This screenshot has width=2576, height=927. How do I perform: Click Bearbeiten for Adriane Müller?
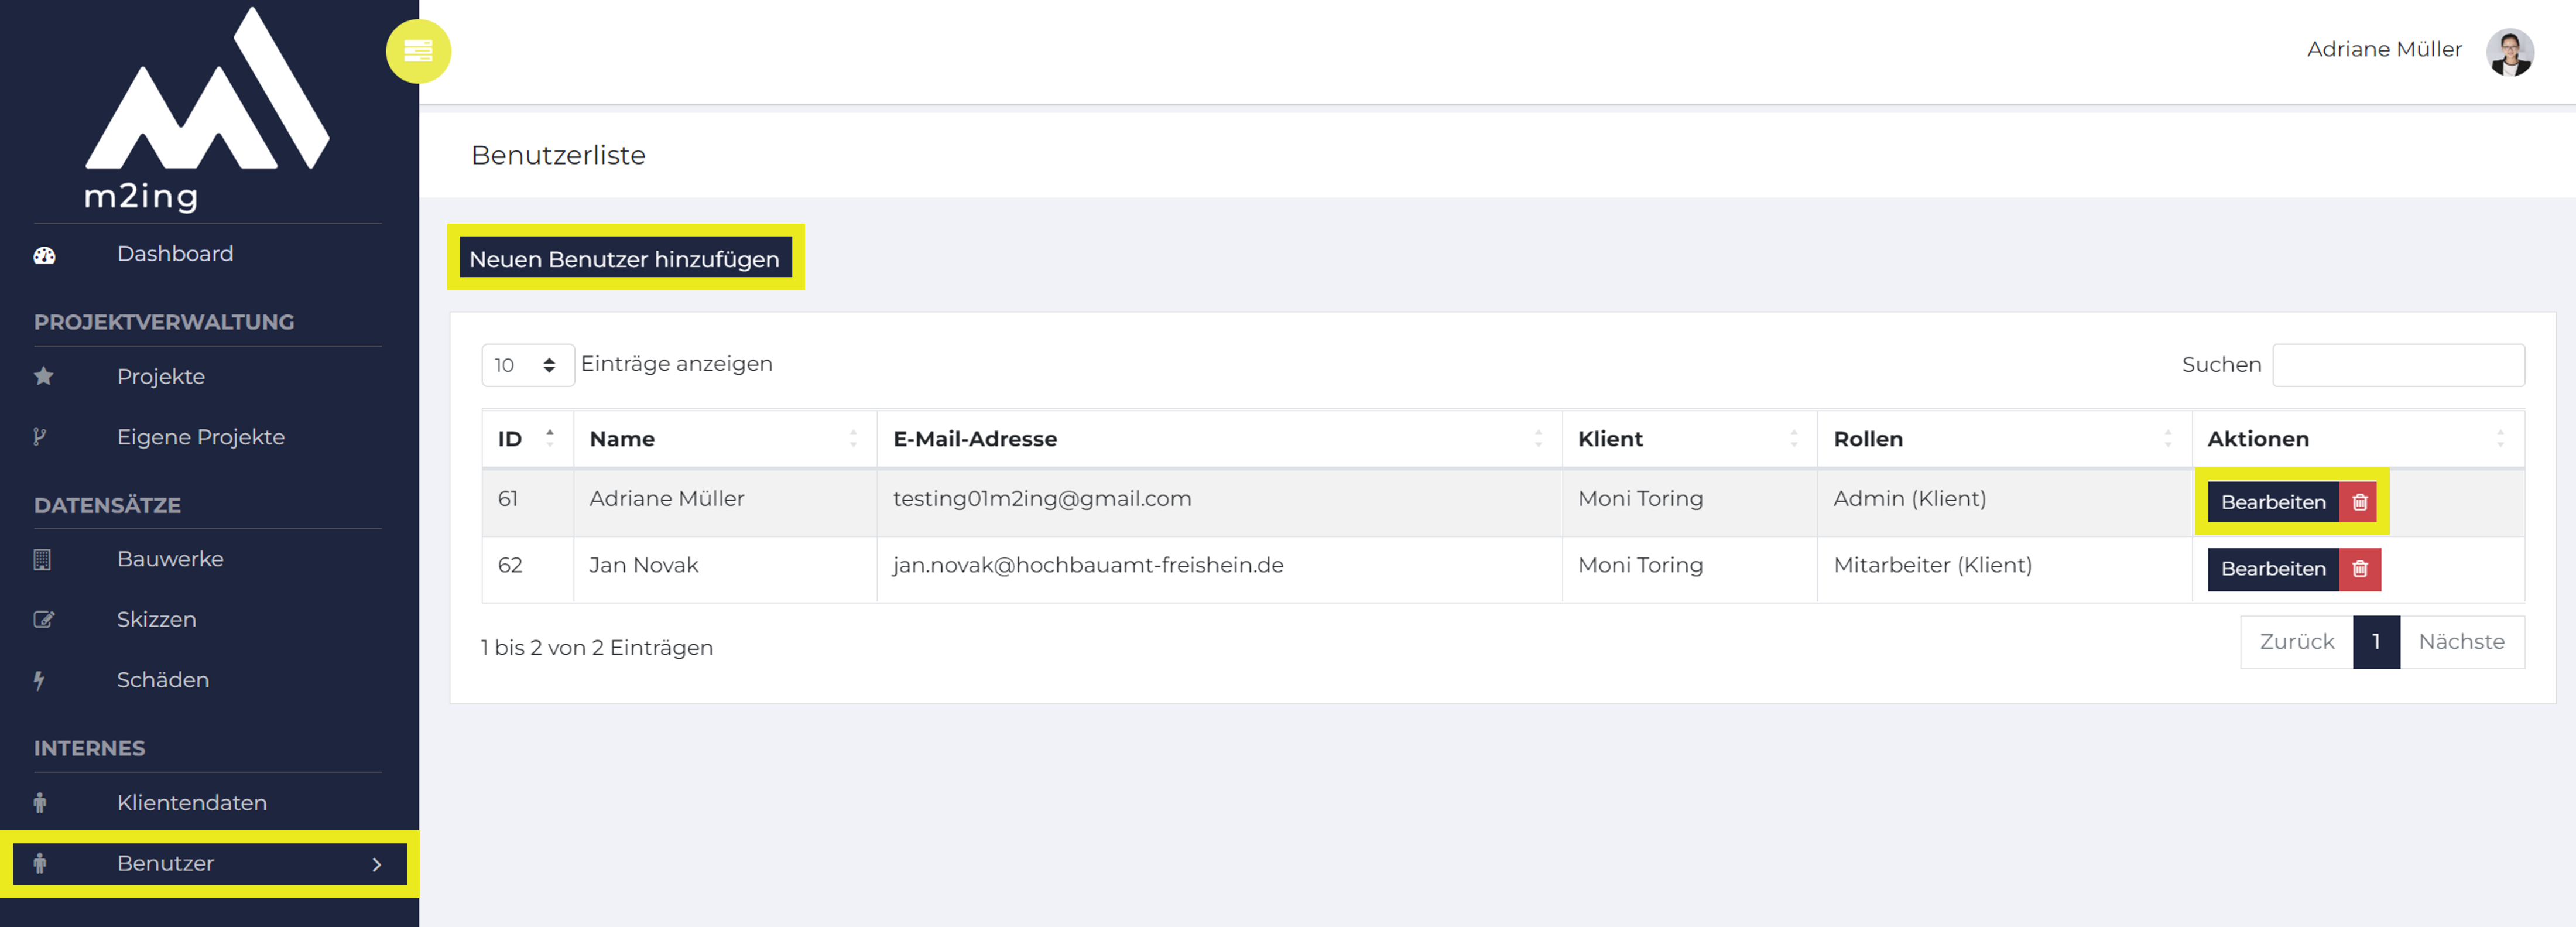pos(2273,502)
